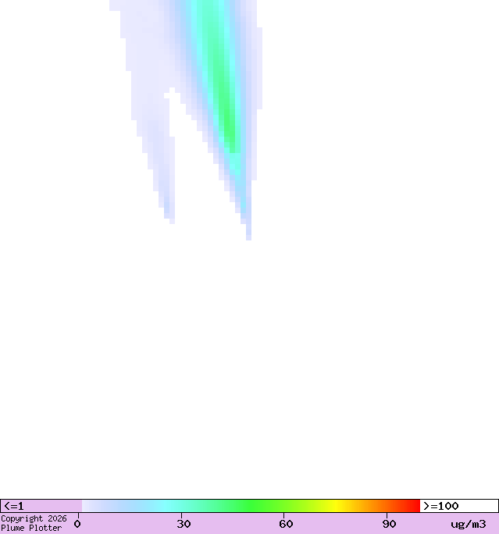499x534 pixels.
Task: Click the "Plume Plotter" text
Action: pyautogui.click(x=31, y=529)
